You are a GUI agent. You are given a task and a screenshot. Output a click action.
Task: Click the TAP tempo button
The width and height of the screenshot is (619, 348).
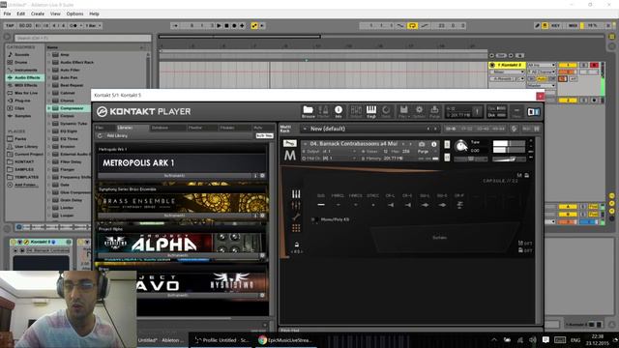click(x=10, y=26)
